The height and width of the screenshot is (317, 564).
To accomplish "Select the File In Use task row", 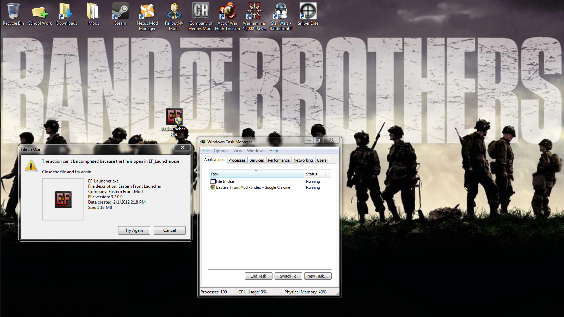I will [270, 181].
